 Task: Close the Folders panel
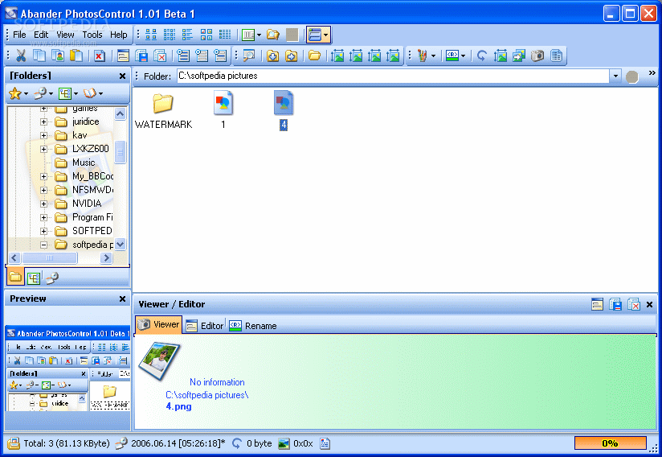[x=122, y=76]
